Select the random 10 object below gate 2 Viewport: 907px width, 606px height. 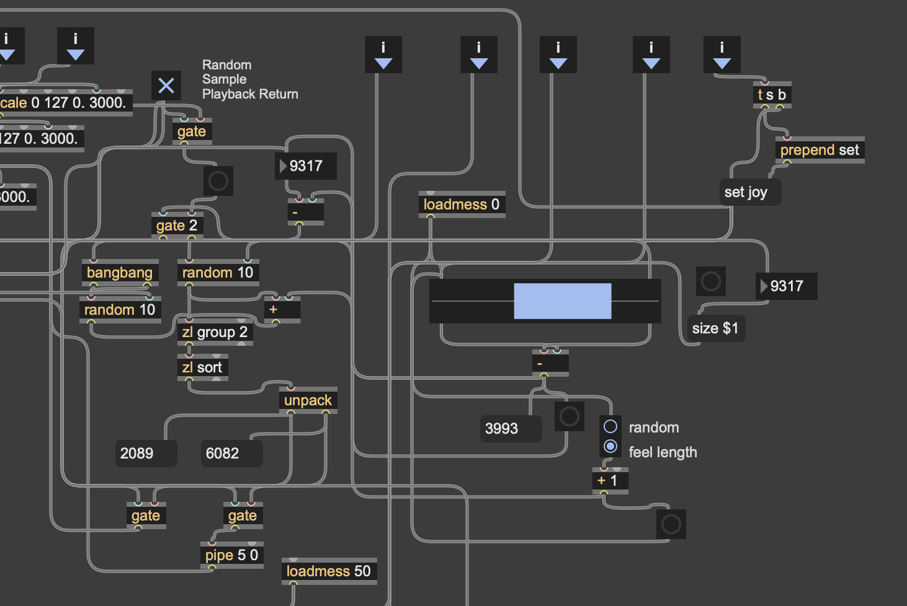coord(218,273)
